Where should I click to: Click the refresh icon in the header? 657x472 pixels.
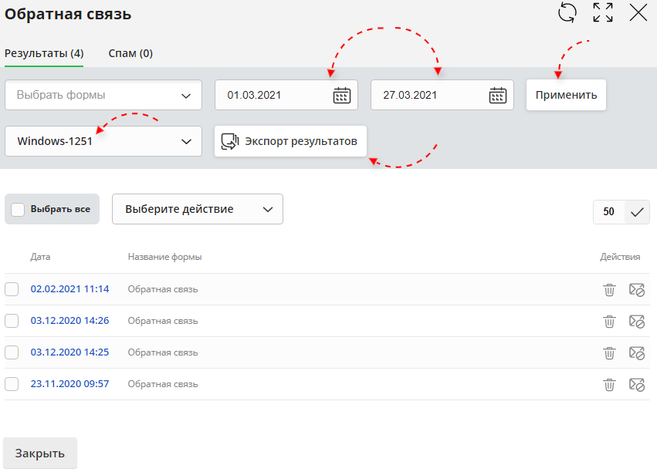coord(567,12)
